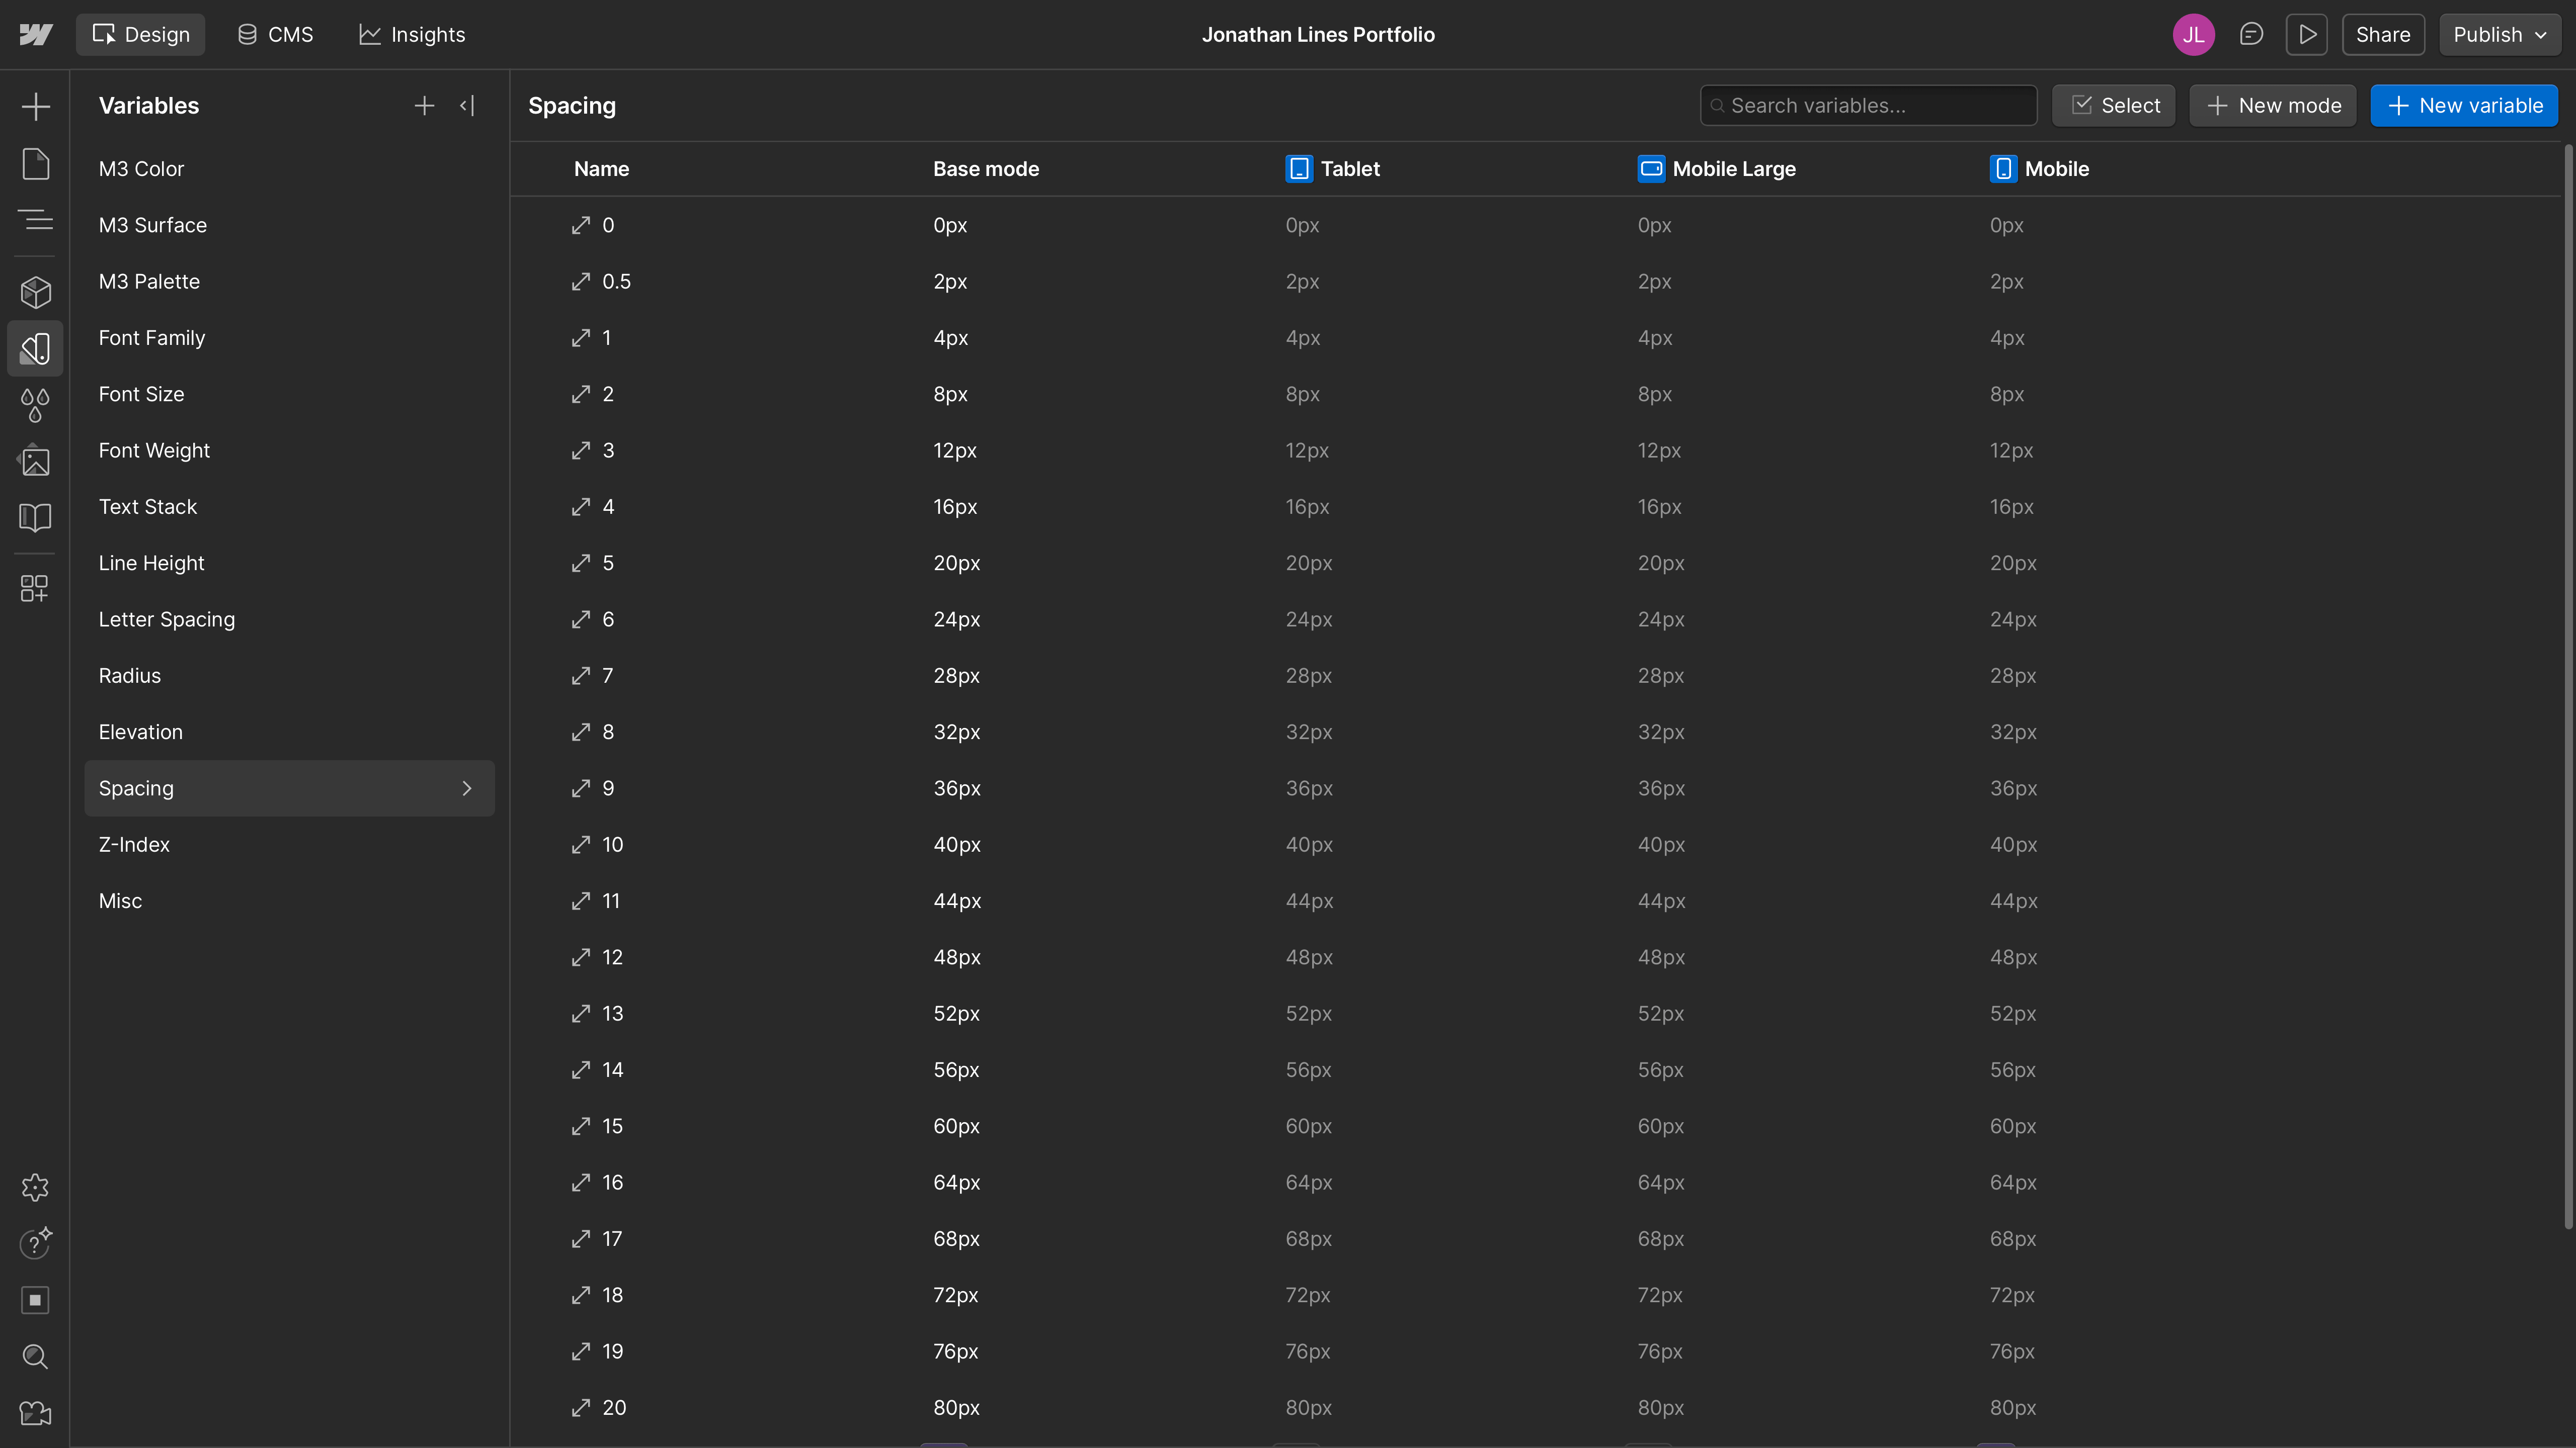Switch to the Design tab
Viewport: 2576px width, 1448px height.
141,35
